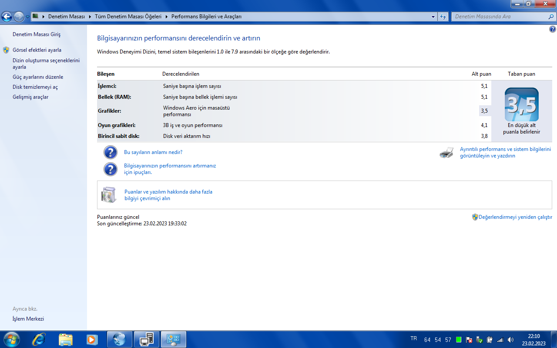Go to Denetim Masası breadcrumb
This screenshot has height=348, width=557.
point(66,17)
